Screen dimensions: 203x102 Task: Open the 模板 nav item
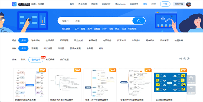pyautogui.click(x=145, y=4)
